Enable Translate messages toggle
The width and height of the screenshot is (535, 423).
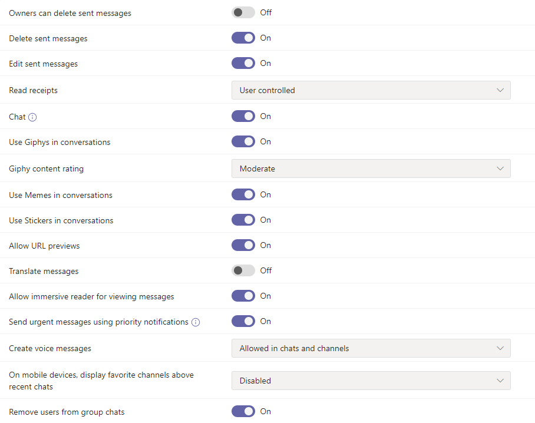[243, 270]
